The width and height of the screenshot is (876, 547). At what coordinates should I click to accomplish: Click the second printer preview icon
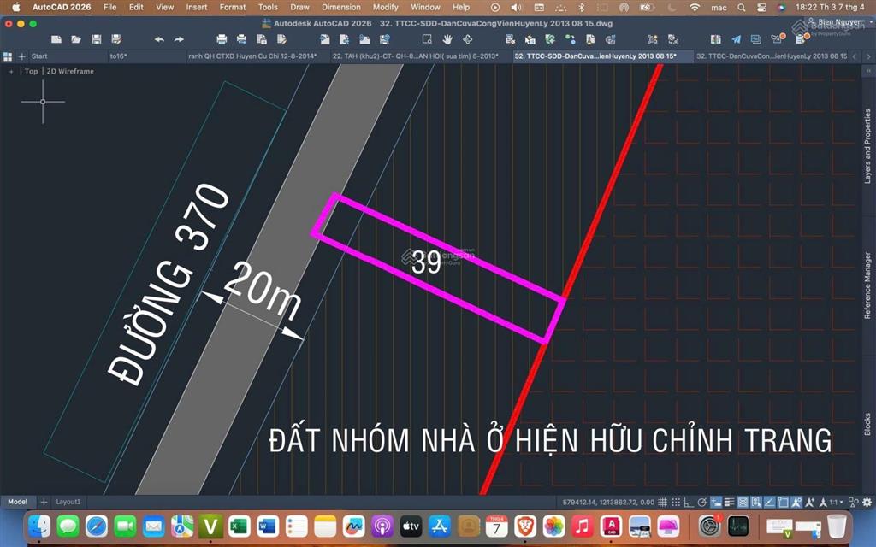(241, 39)
